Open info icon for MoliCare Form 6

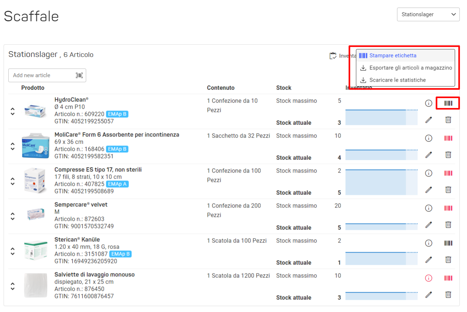pos(428,138)
